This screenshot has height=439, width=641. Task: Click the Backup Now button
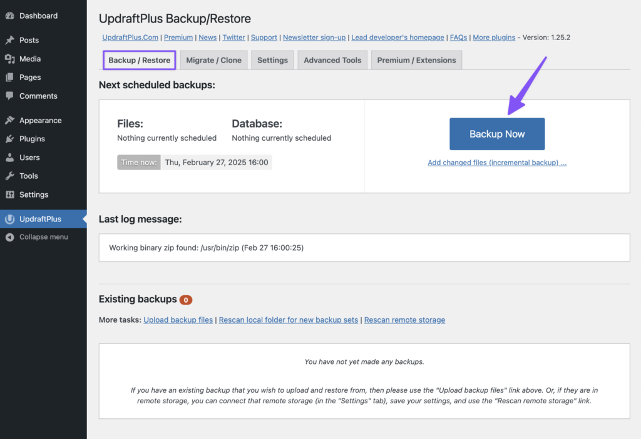(497, 134)
